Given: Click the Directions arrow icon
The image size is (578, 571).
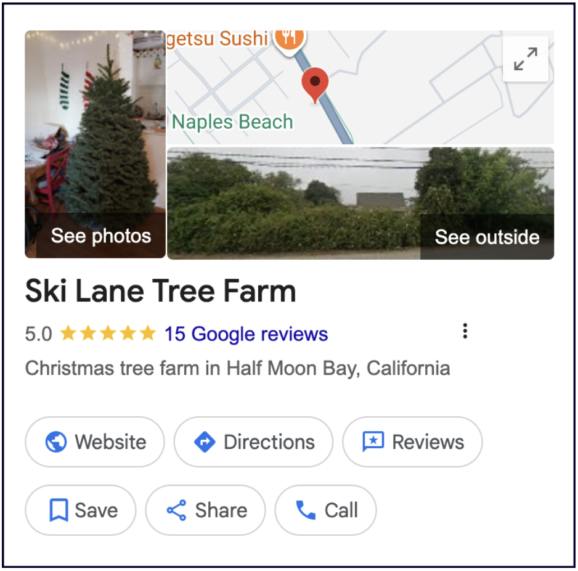Looking at the screenshot, I should [x=205, y=442].
